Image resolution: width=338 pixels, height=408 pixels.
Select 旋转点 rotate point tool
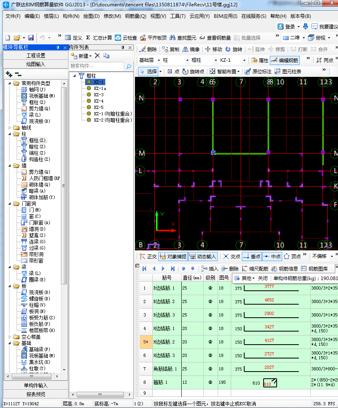pos(193,72)
